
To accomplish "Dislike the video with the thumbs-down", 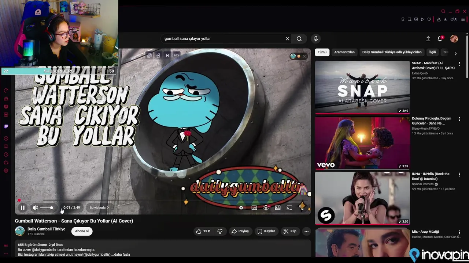I will (x=220, y=231).
